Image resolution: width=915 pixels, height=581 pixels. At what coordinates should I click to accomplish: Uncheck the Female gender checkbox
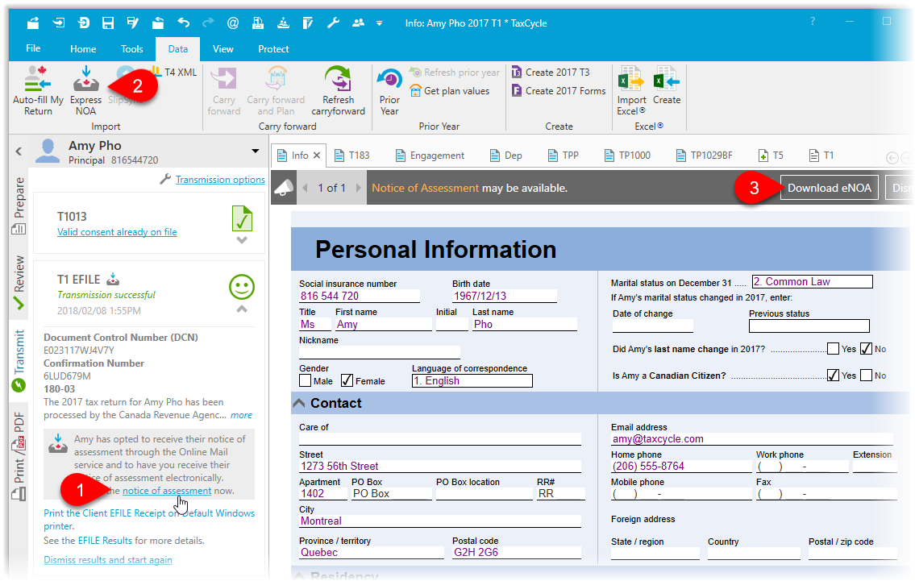coord(347,381)
